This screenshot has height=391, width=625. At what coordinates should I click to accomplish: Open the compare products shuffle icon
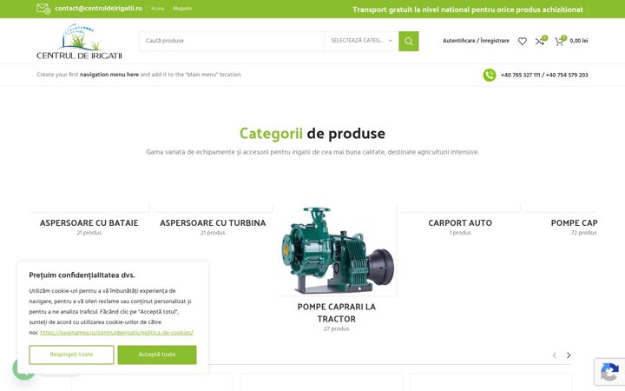point(540,41)
